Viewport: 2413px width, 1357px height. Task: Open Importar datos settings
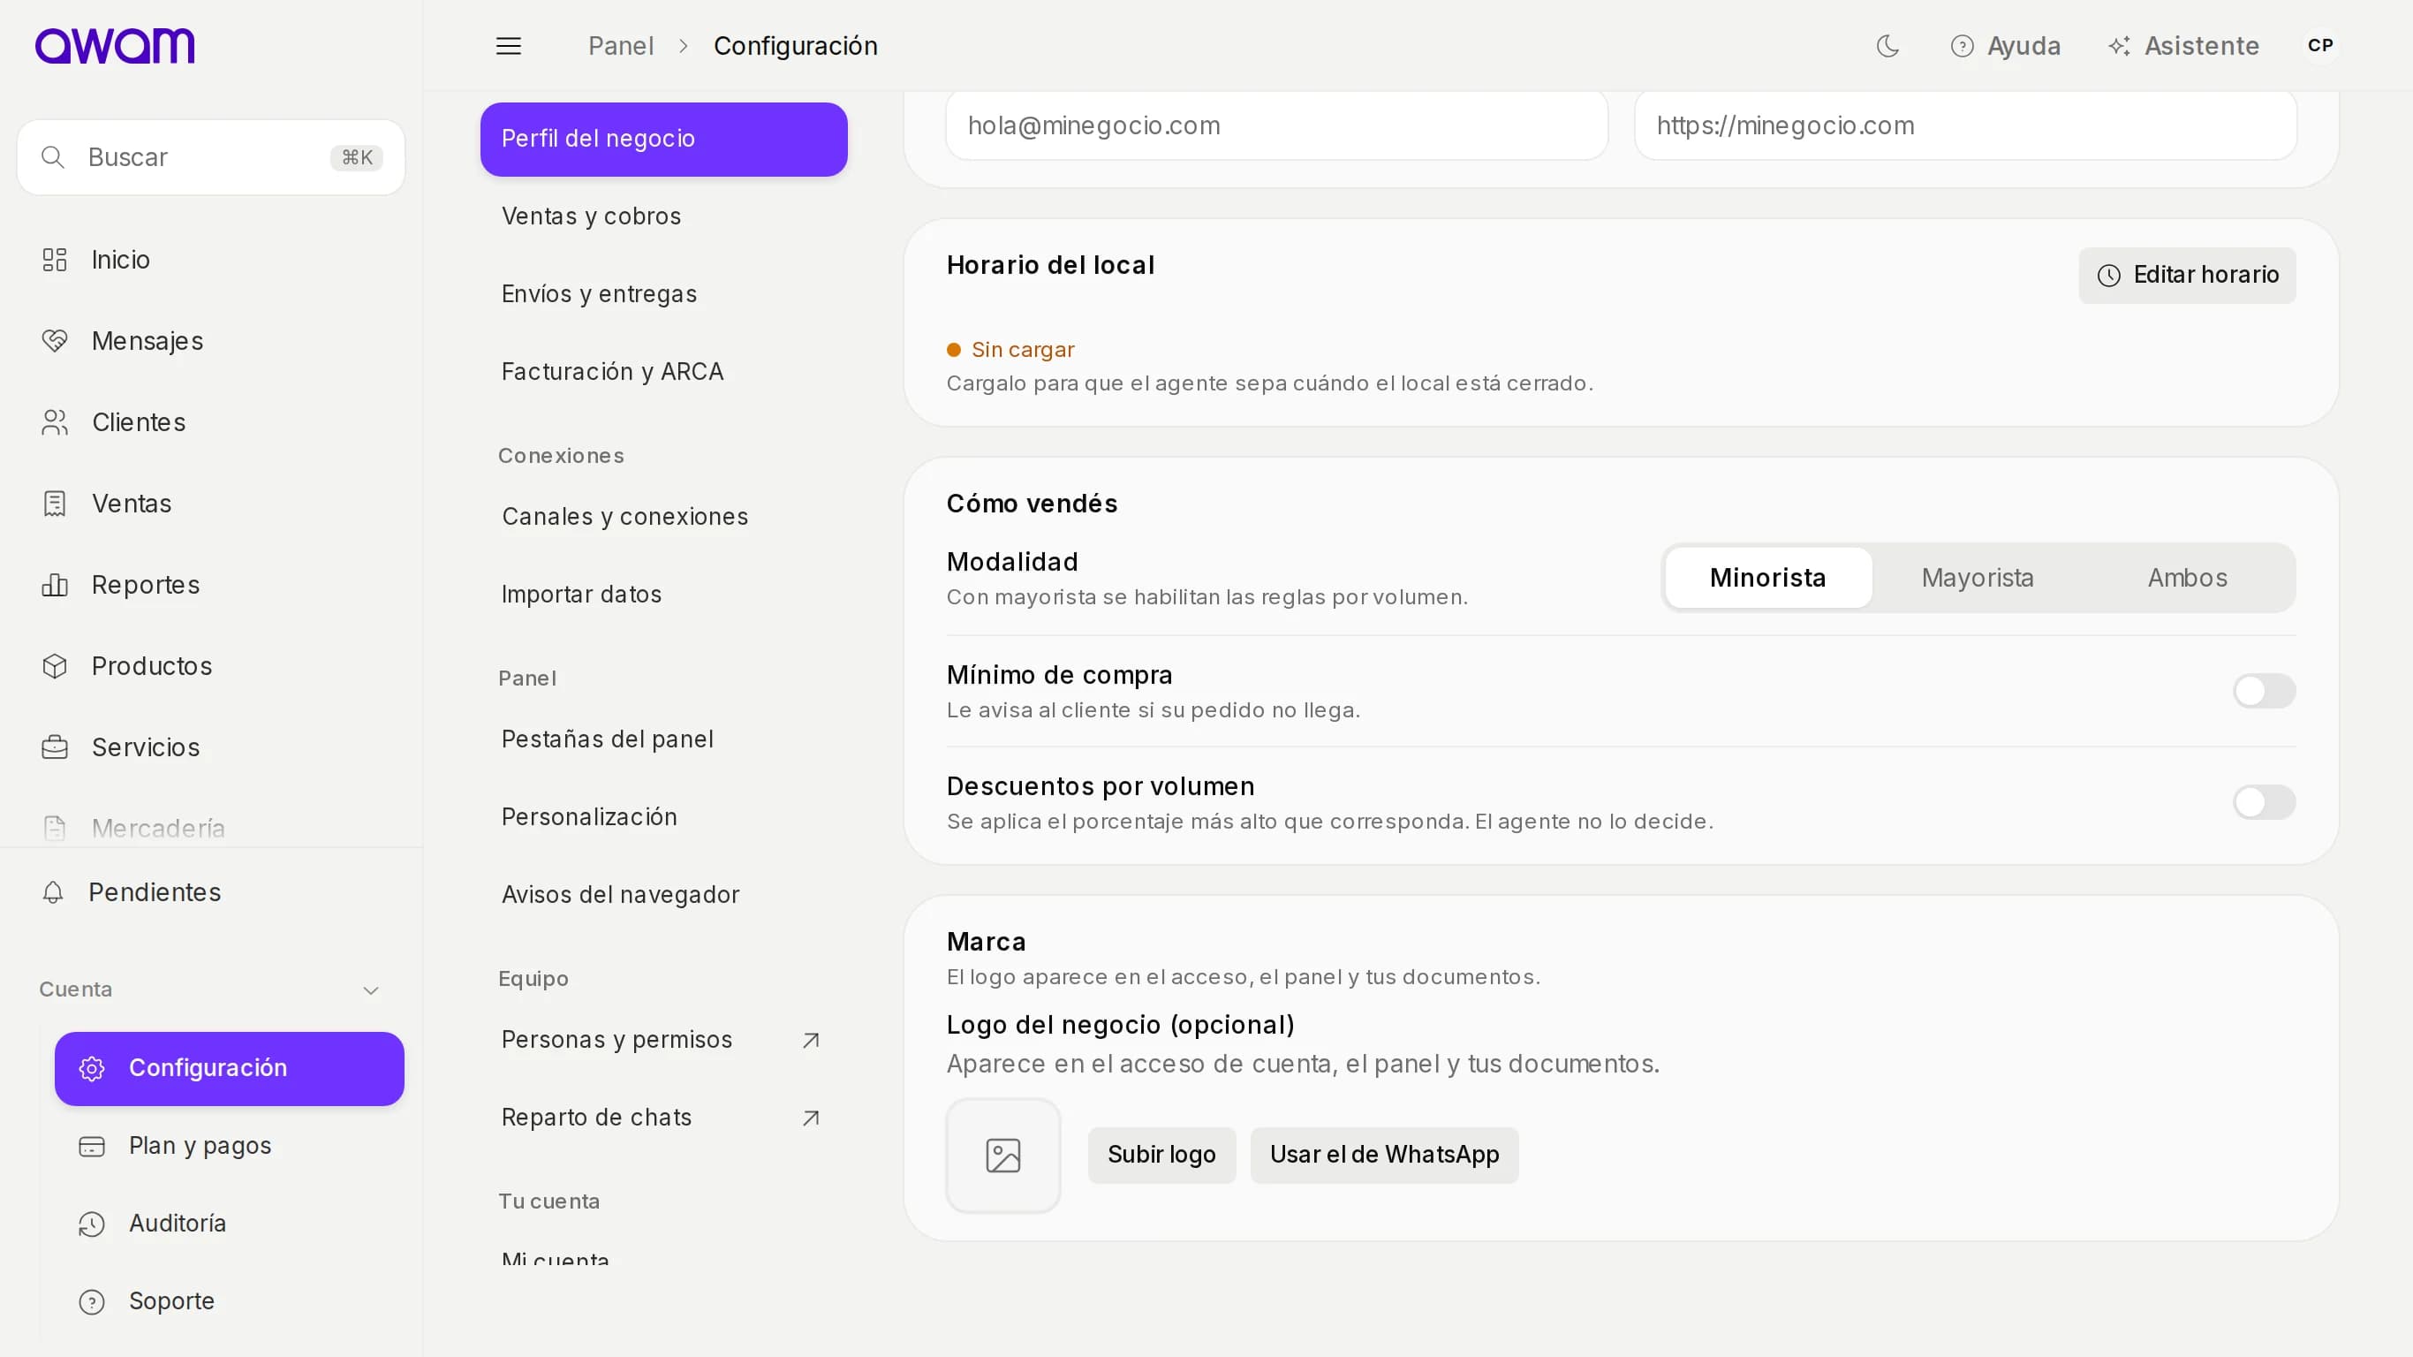point(663,595)
